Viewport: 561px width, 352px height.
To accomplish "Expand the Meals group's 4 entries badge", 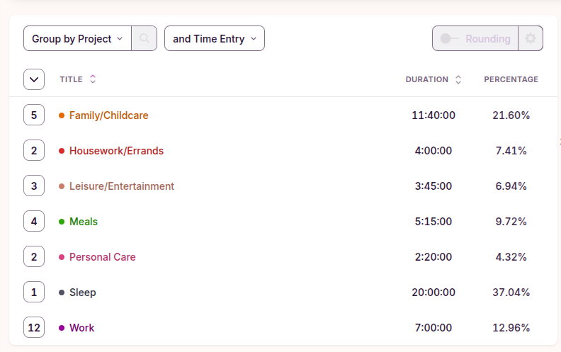I will [34, 221].
